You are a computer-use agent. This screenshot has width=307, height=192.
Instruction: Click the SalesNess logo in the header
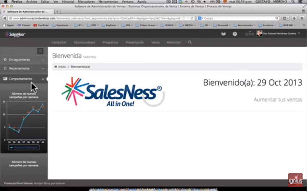pyautogui.click(x=15, y=34)
